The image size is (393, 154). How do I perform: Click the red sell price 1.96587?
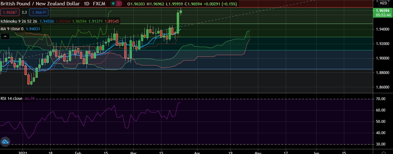pos(10,12)
